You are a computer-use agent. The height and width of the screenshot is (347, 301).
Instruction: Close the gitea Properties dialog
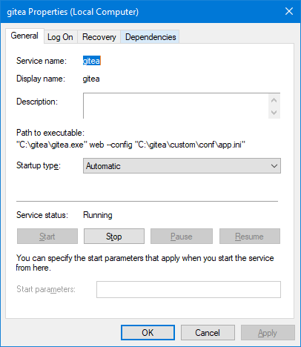pos(289,11)
